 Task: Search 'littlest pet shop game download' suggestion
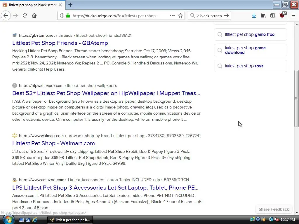[x=250, y=50]
